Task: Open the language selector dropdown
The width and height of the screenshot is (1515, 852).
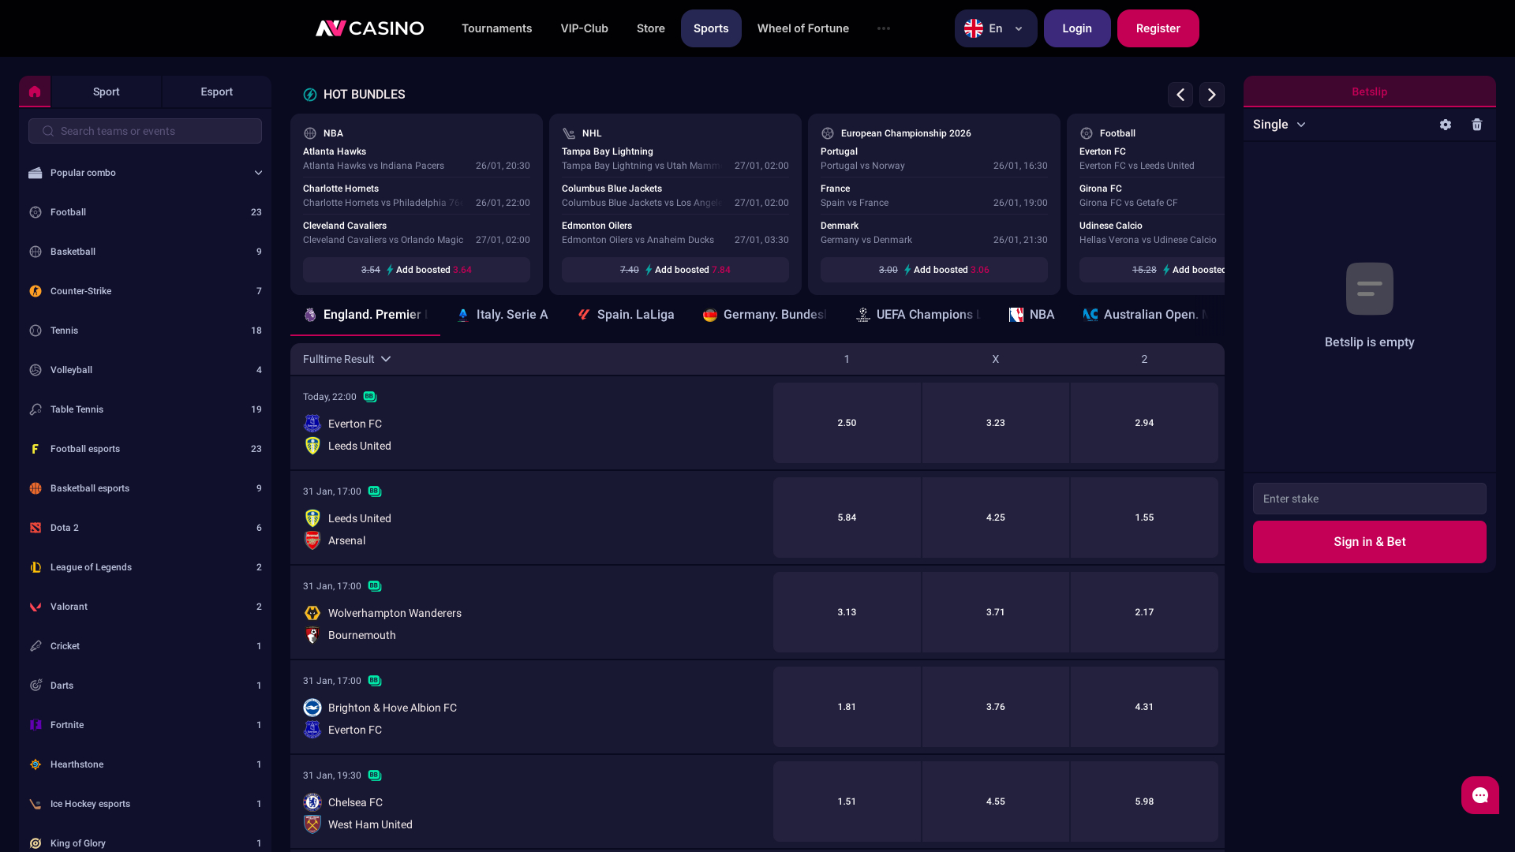Action: pyautogui.click(x=995, y=28)
